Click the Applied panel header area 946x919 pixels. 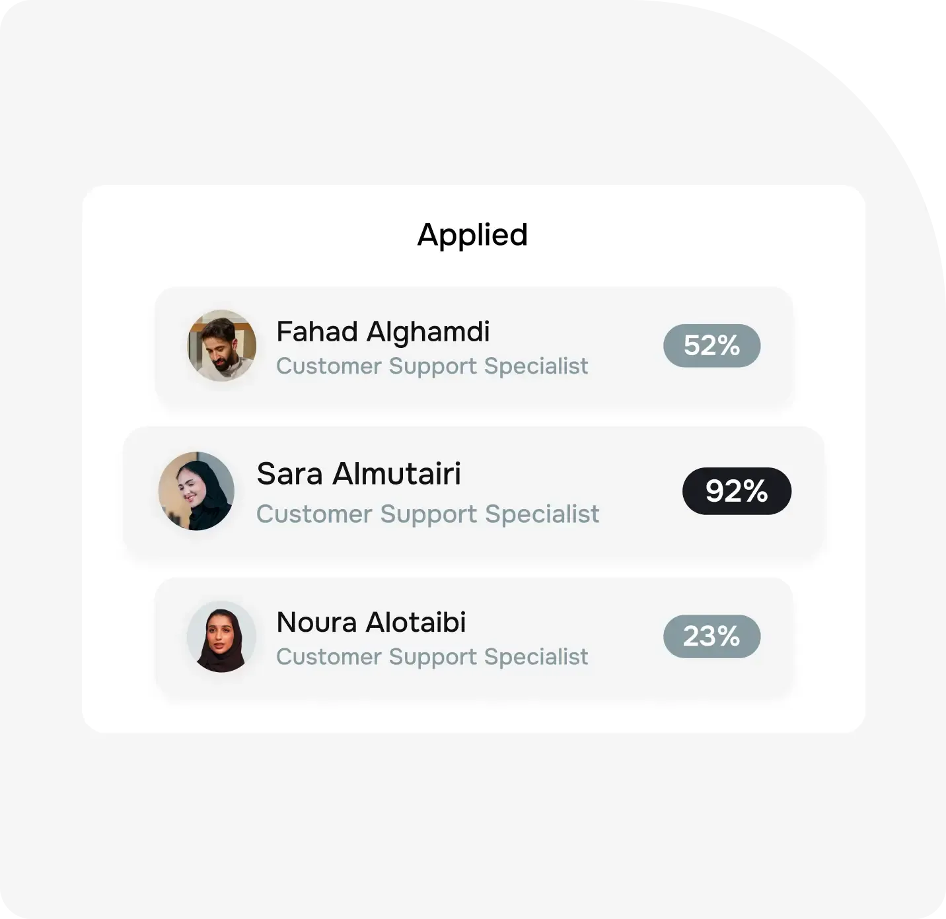(x=473, y=235)
